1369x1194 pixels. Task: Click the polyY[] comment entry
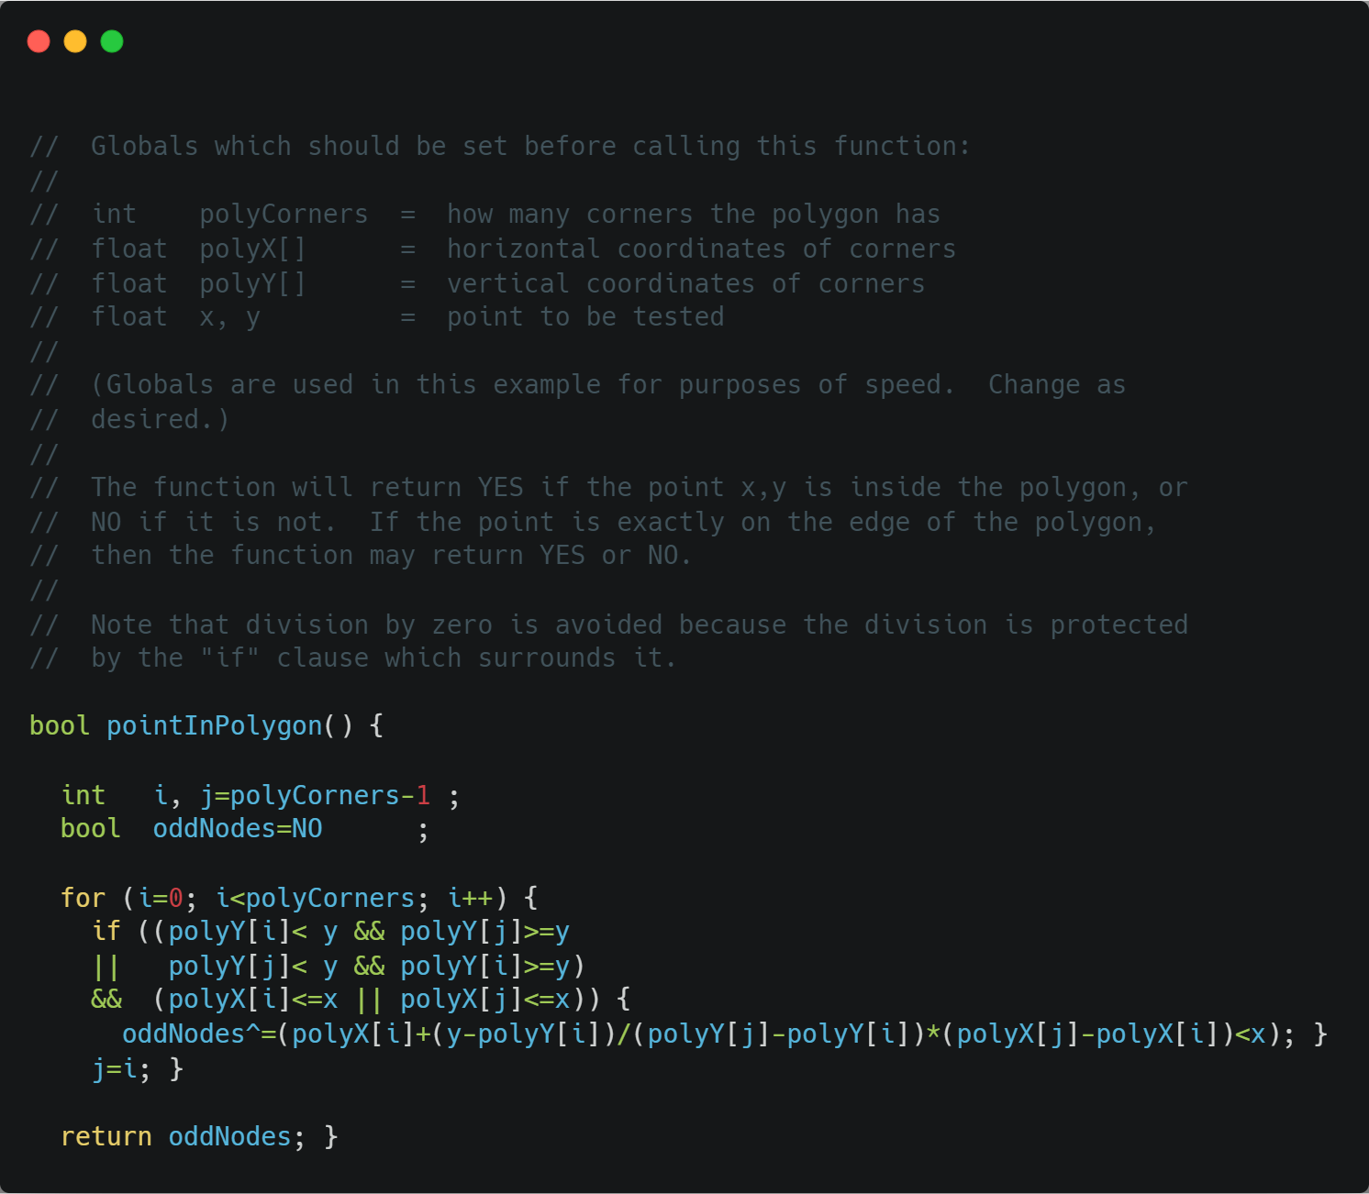pos(252,284)
